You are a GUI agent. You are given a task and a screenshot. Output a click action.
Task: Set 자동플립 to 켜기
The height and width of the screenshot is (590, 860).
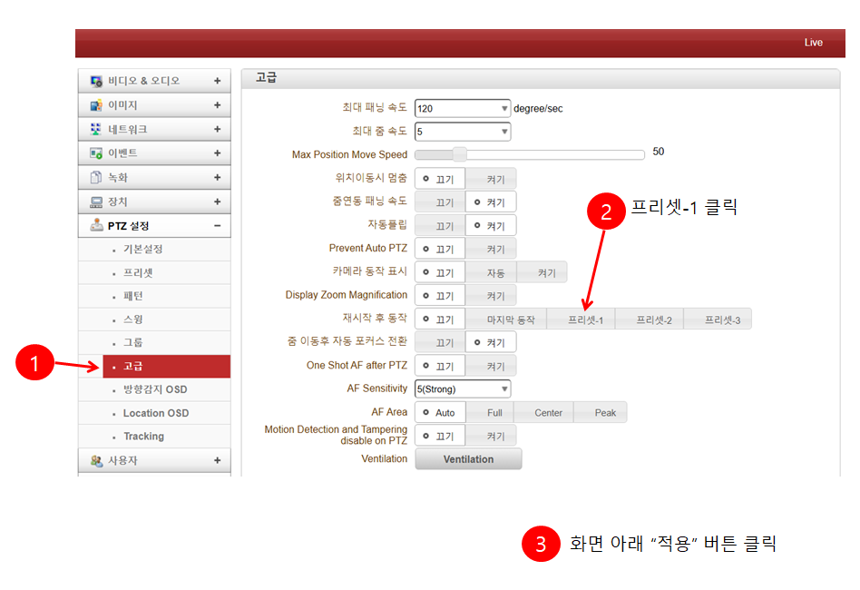[x=491, y=226]
